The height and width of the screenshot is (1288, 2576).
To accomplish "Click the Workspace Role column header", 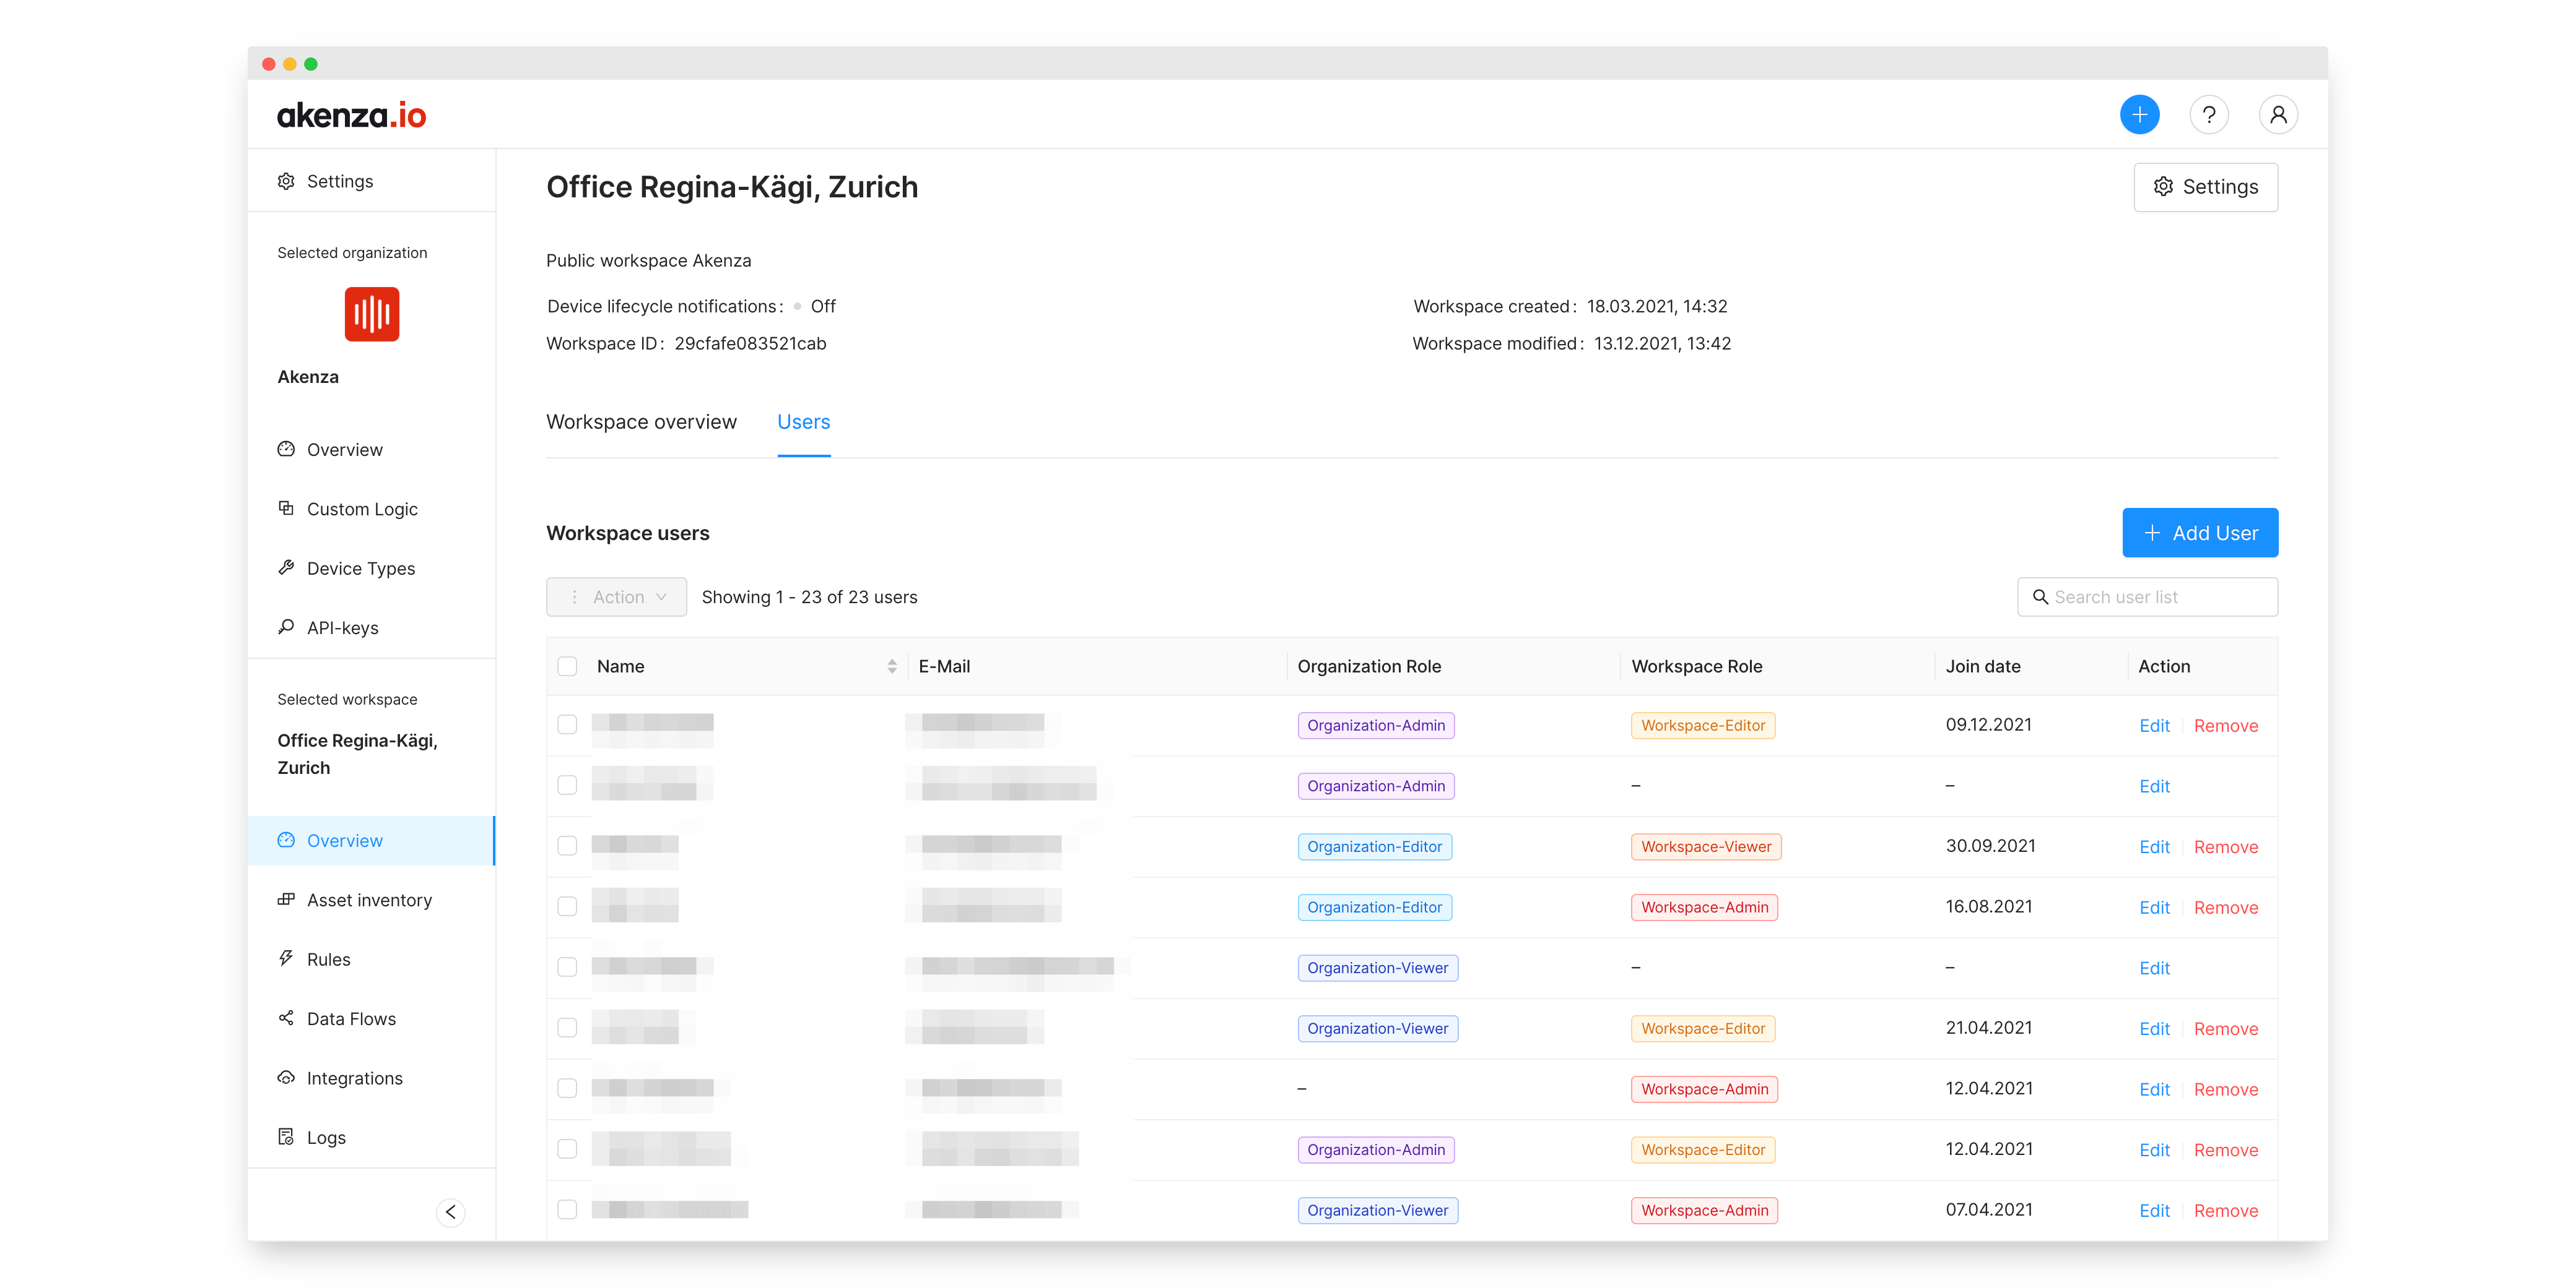I will (1696, 666).
